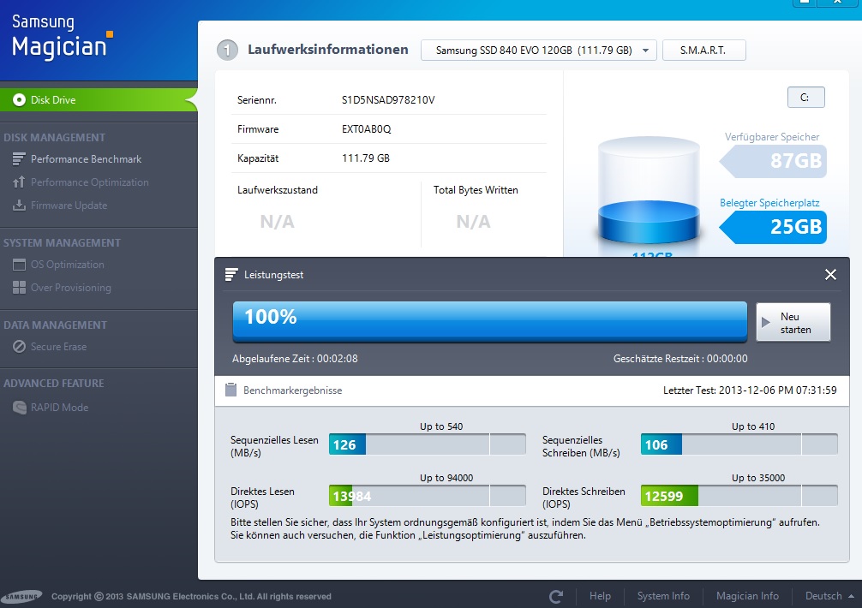Click the Performance Optimization arrows icon

point(19,182)
